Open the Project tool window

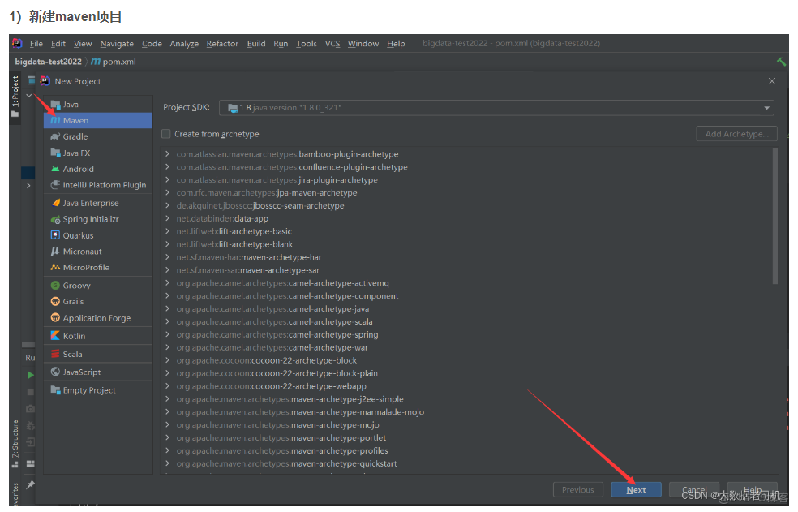tap(15, 88)
